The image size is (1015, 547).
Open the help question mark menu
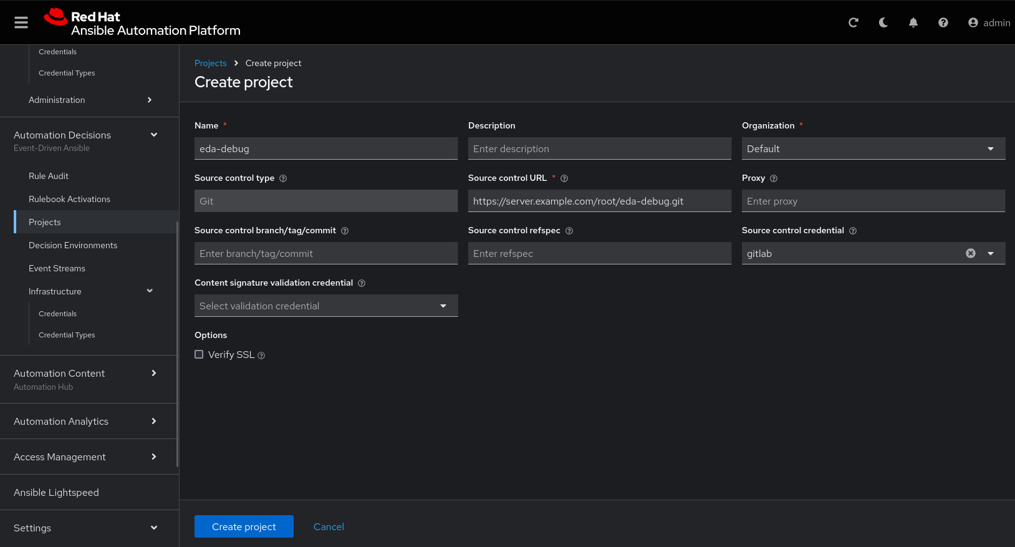click(x=943, y=22)
